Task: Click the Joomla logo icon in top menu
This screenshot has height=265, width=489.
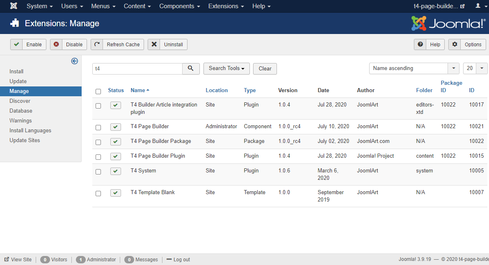Action: coord(14,6)
